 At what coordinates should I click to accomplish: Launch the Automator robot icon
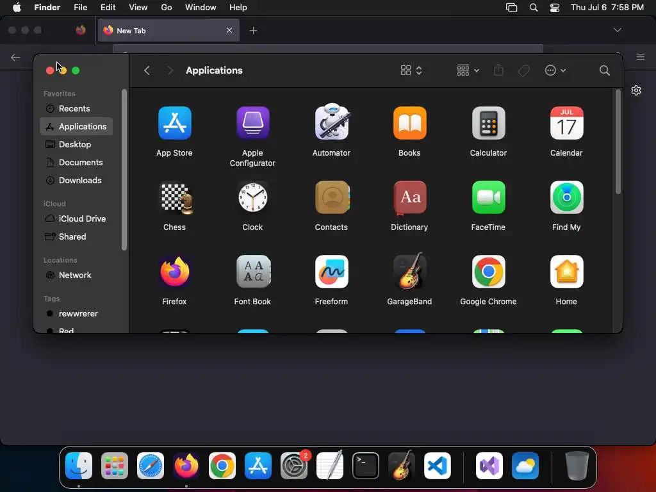pos(331,122)
